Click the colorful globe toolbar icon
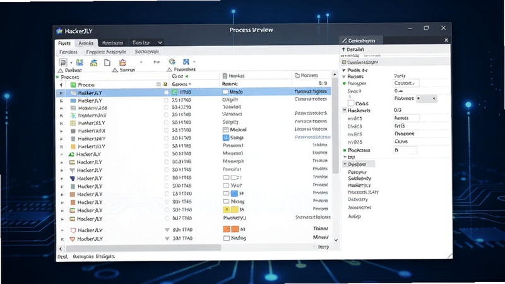 pyautogui.click(x=172, y=61)
